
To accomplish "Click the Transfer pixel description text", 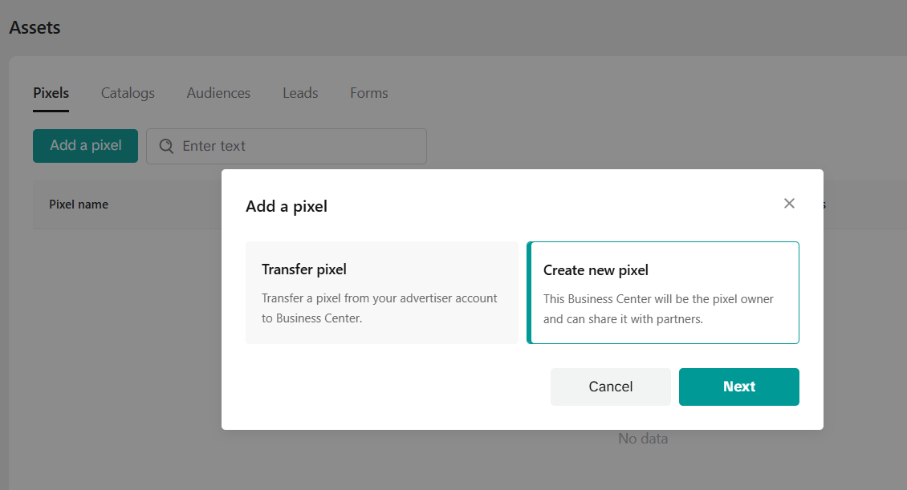I will [x=380, y=308].
